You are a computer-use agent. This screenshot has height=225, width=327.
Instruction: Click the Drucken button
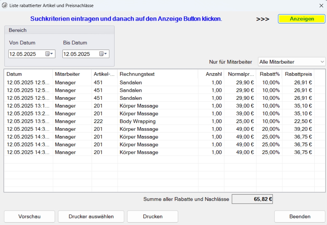click(x=152, y=216)
